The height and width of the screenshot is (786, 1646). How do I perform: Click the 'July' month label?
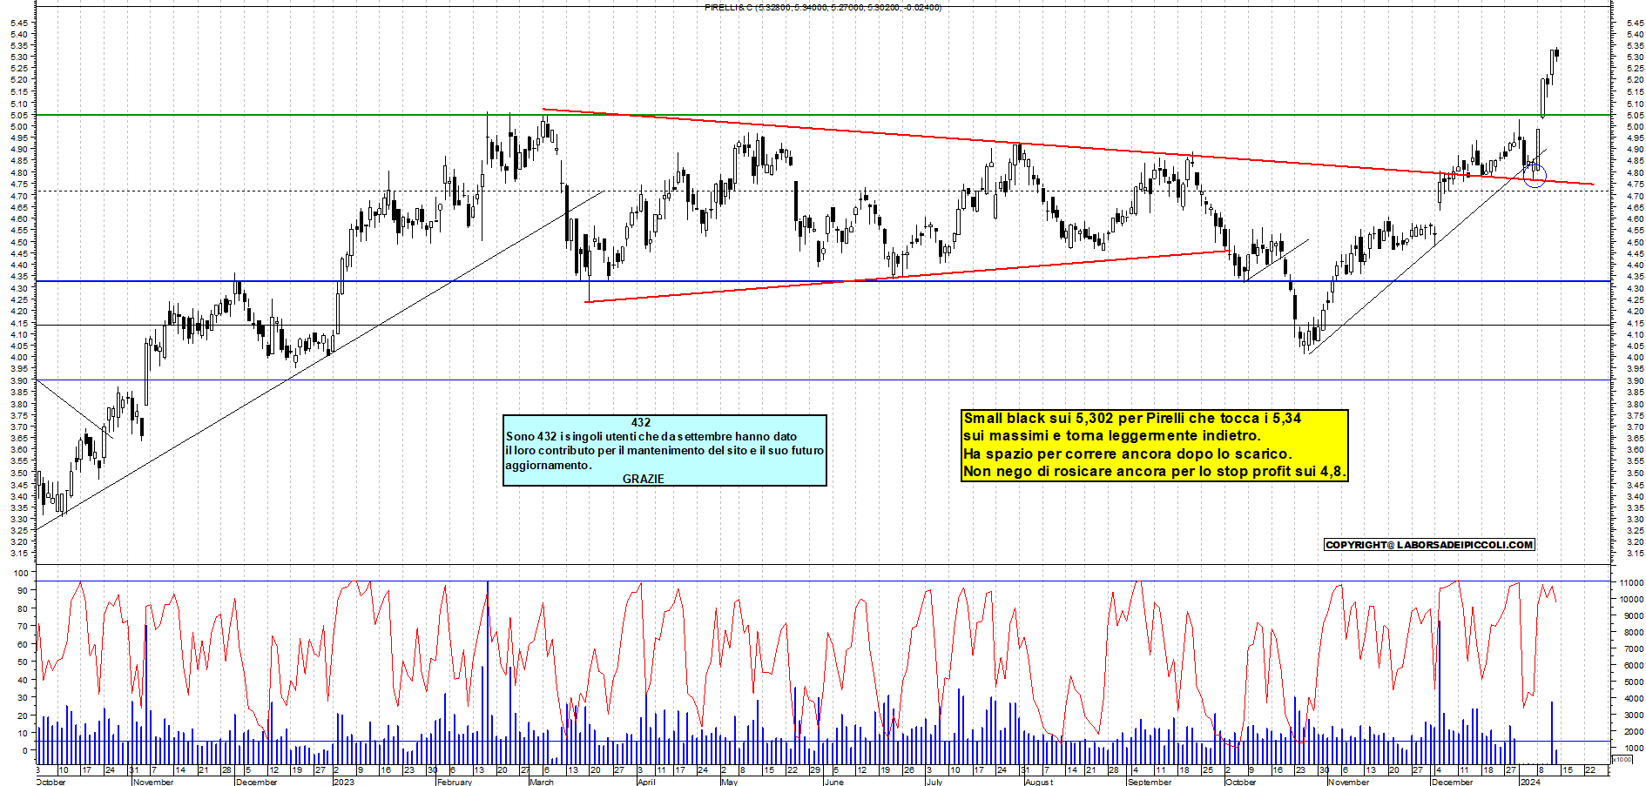[934, 782]
